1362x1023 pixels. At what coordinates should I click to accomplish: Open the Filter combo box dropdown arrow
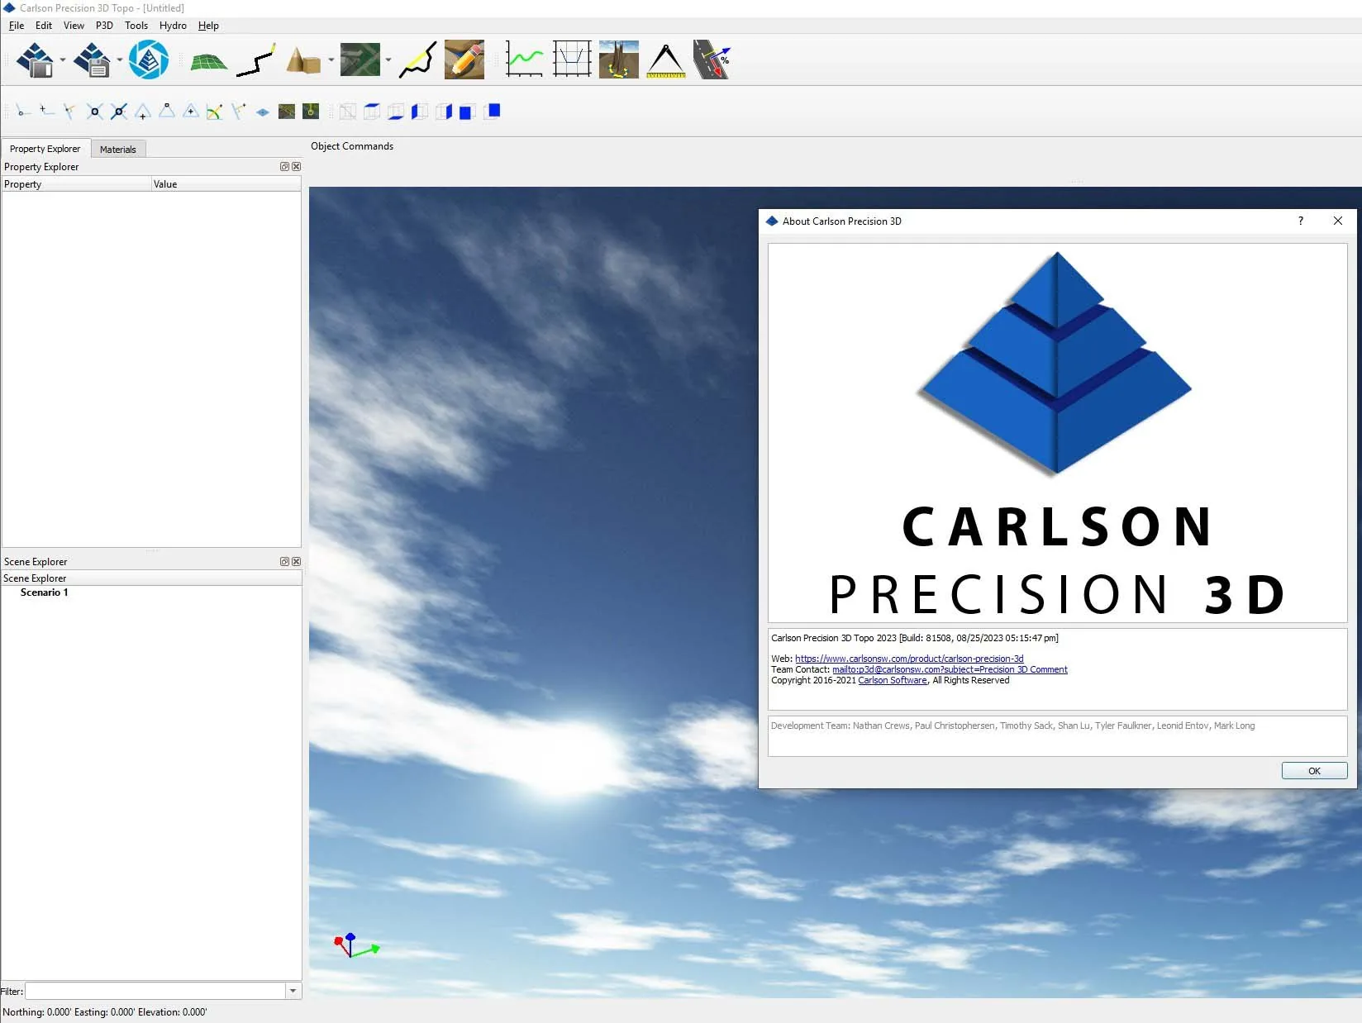[x=293, y=991]
